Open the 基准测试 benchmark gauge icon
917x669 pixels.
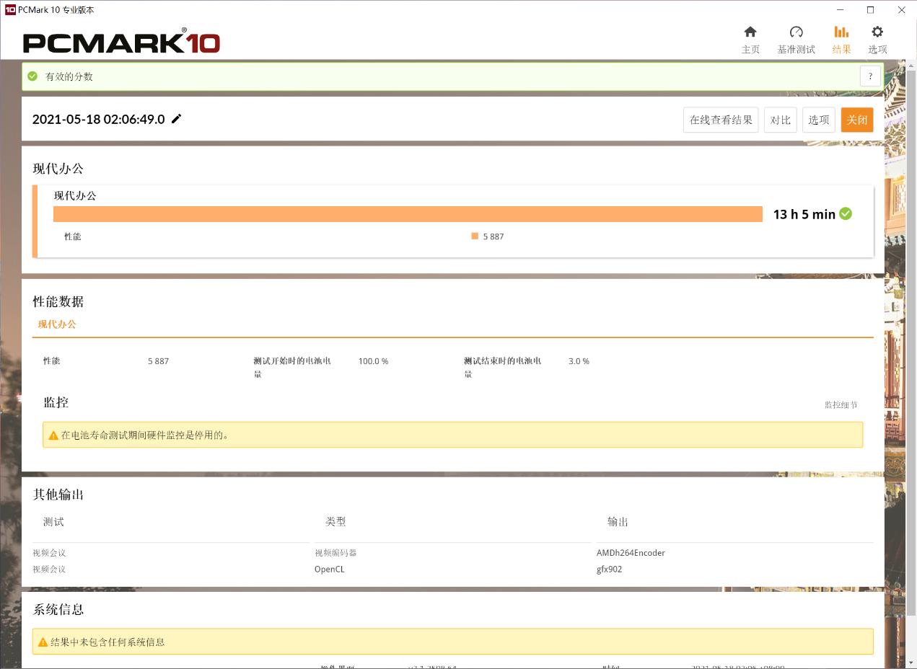pos(796,32)
